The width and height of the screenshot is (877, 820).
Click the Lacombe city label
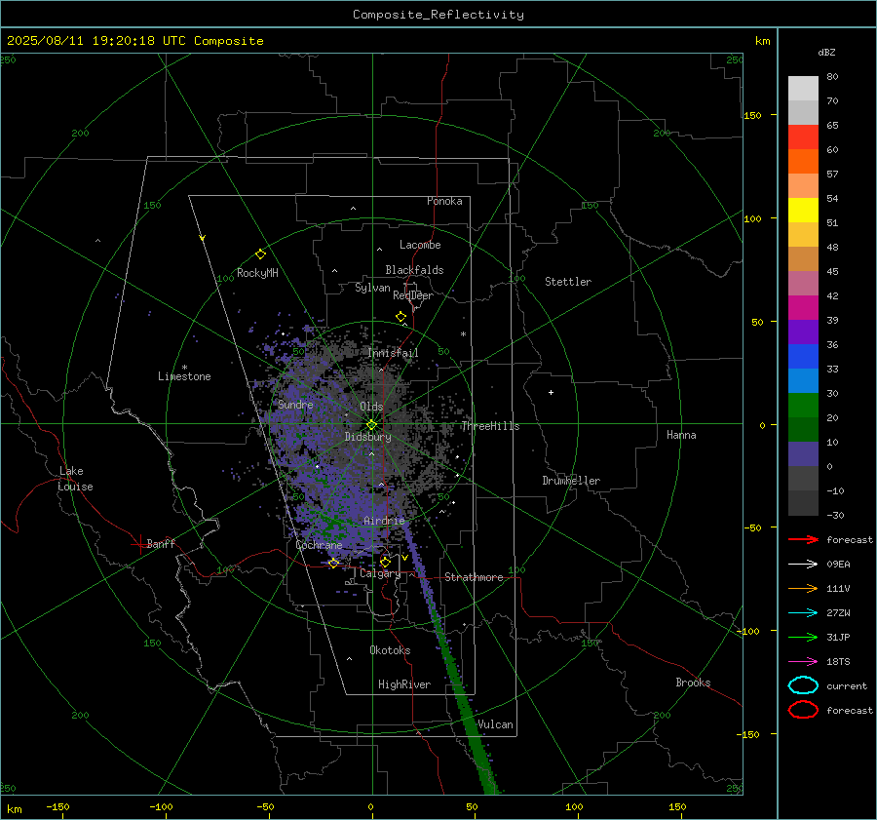click(420, 245)
